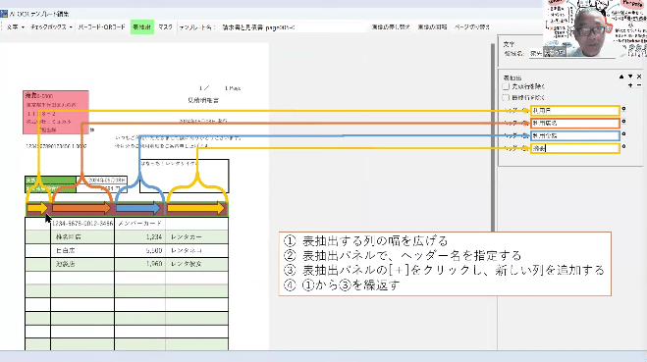Open the チェックボックス dropdown in the toolbar
This screenshot has height=362, width=647.
click(x=51, y=27)
